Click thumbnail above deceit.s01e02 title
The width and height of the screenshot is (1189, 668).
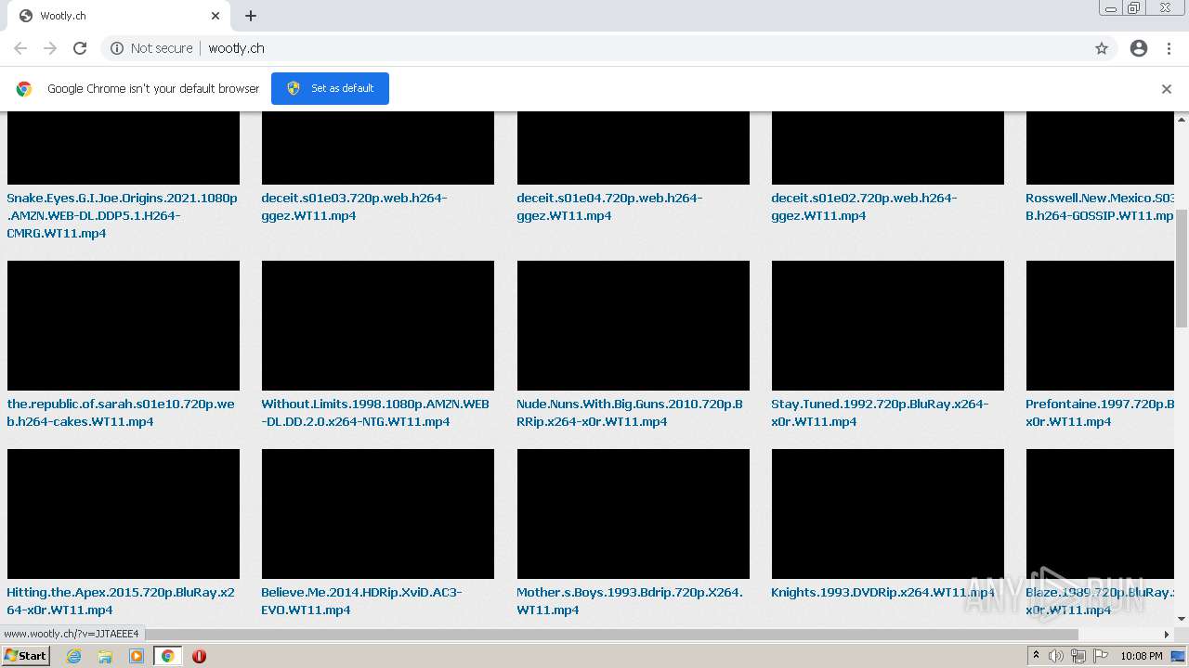tap(888, 148)
